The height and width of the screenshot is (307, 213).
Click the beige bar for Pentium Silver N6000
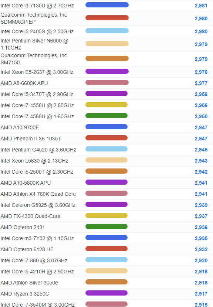point(107,44)
